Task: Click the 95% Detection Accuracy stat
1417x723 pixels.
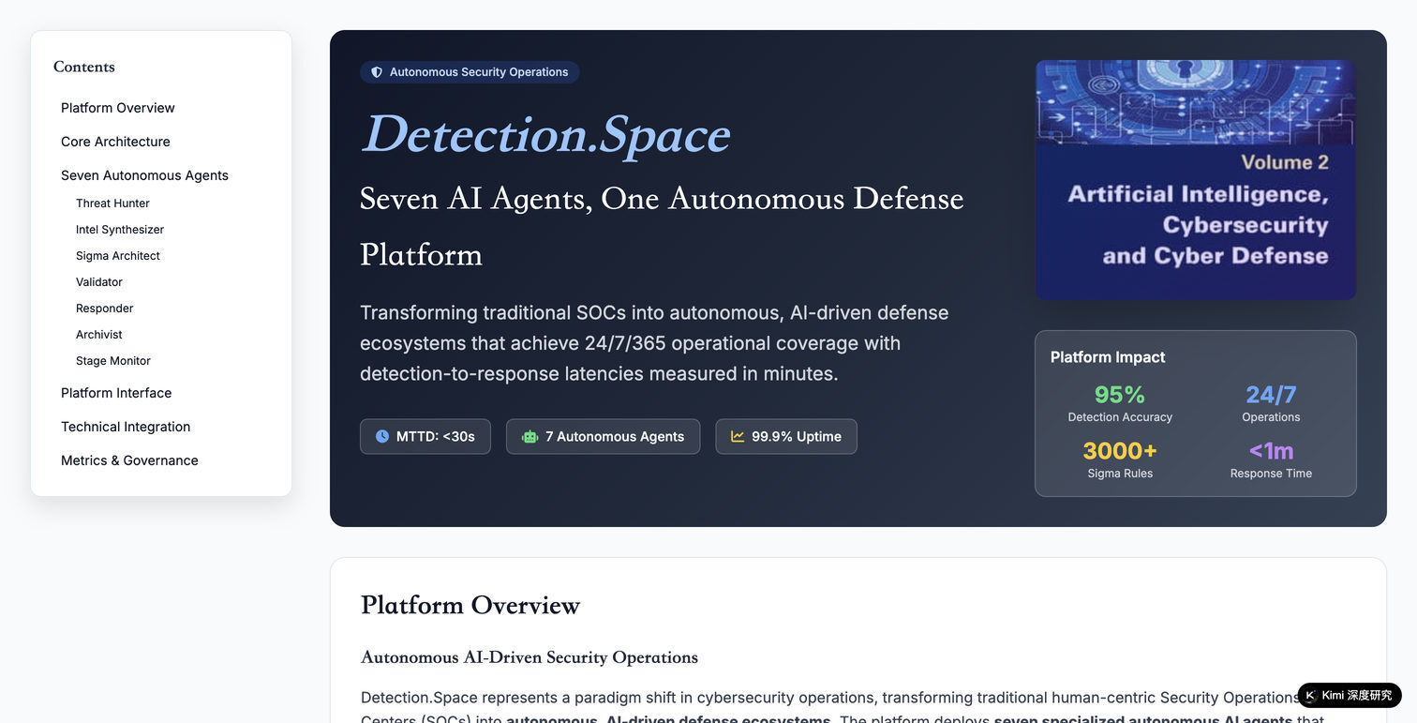Action: (x=1120, y=404)
